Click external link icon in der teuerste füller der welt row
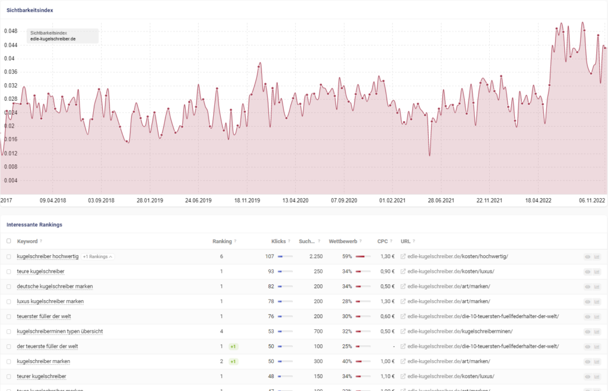 coord(403,347)
